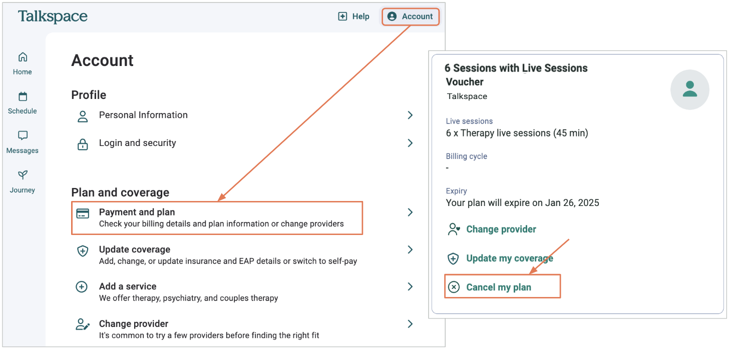The height and width of the screenshot is (351, 731).
Task: Open the Messages chat icon
Action: coord(23,135)
